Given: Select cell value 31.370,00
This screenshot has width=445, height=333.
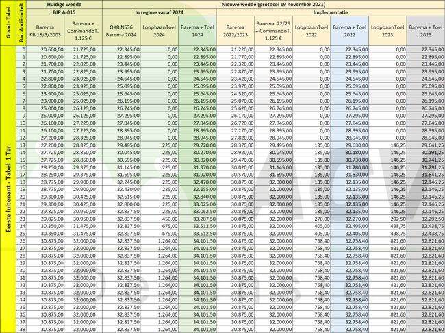Looking at the screenshot, I should coord(205,167).
